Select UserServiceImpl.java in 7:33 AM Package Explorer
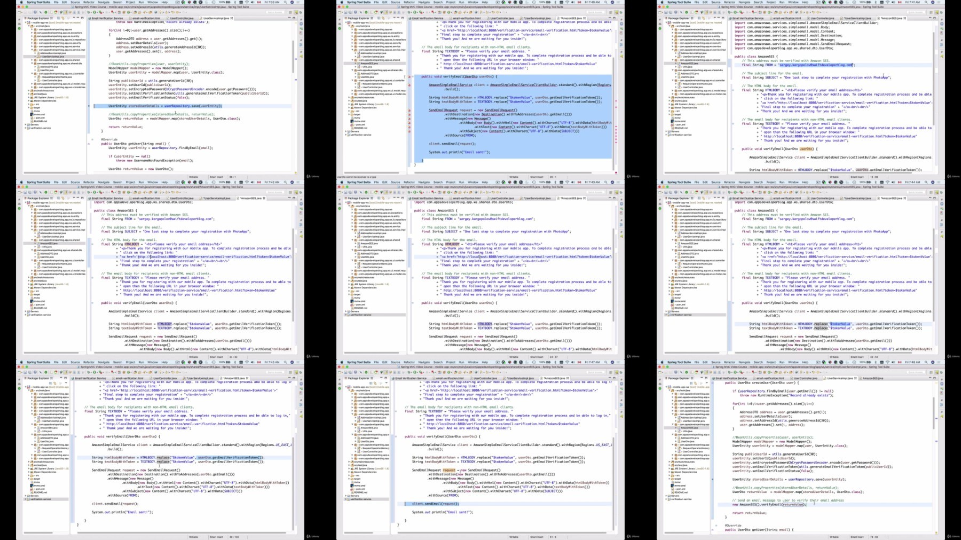 (52, 57)
